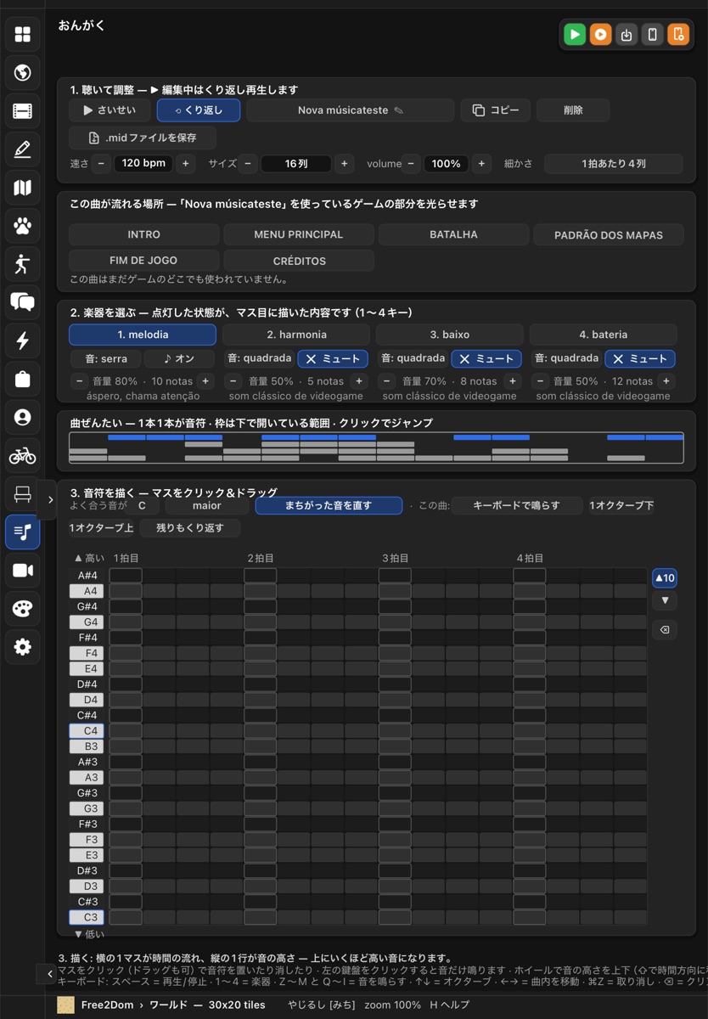This screenshot has width=708, height=1019.
Task: Click the 1オクターブ上 octave up button
Action: pos(101,528)
